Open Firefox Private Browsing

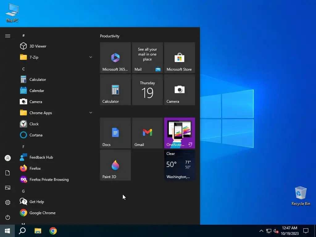[x=56, y=179]
